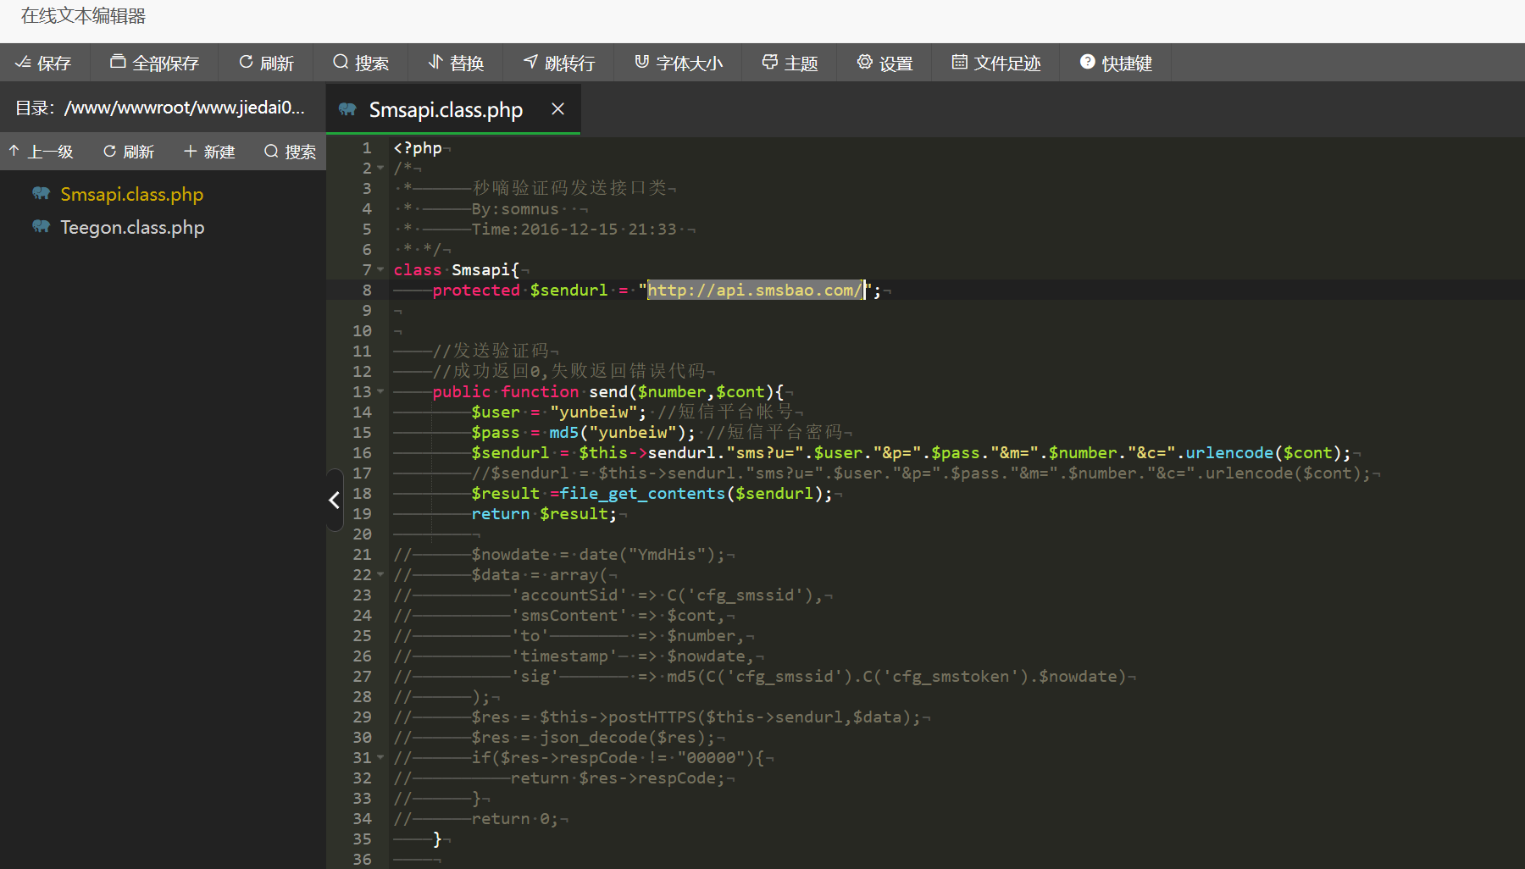Open the Search (搜索) tool in the toolbar
This screenshot has height=869, width=1525.
point(361,63)
